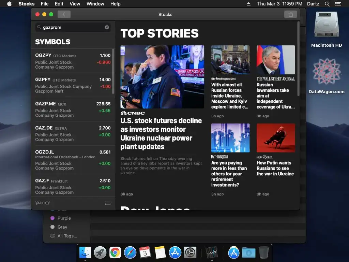The image size is (349, 262).
Task: Toggle the -0.960 change badge for OGZPY
Action: click(x=104, y=62)
